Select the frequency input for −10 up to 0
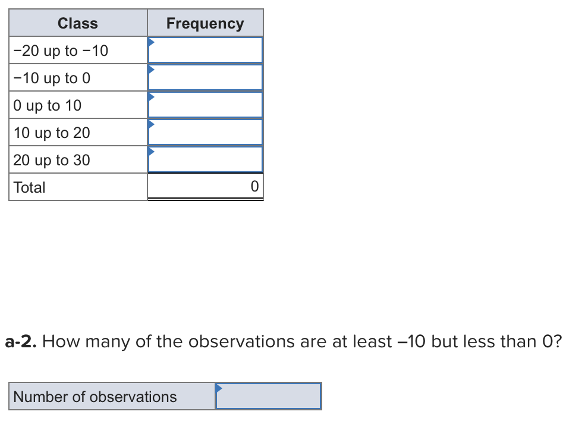The width and height of the screenshot is (585, 427). click(x=205, y=77)
